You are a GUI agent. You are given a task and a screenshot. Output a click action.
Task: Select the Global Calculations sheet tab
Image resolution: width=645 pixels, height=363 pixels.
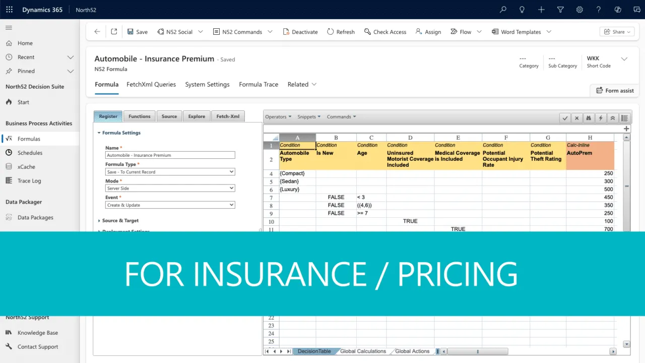coord(363,351)
